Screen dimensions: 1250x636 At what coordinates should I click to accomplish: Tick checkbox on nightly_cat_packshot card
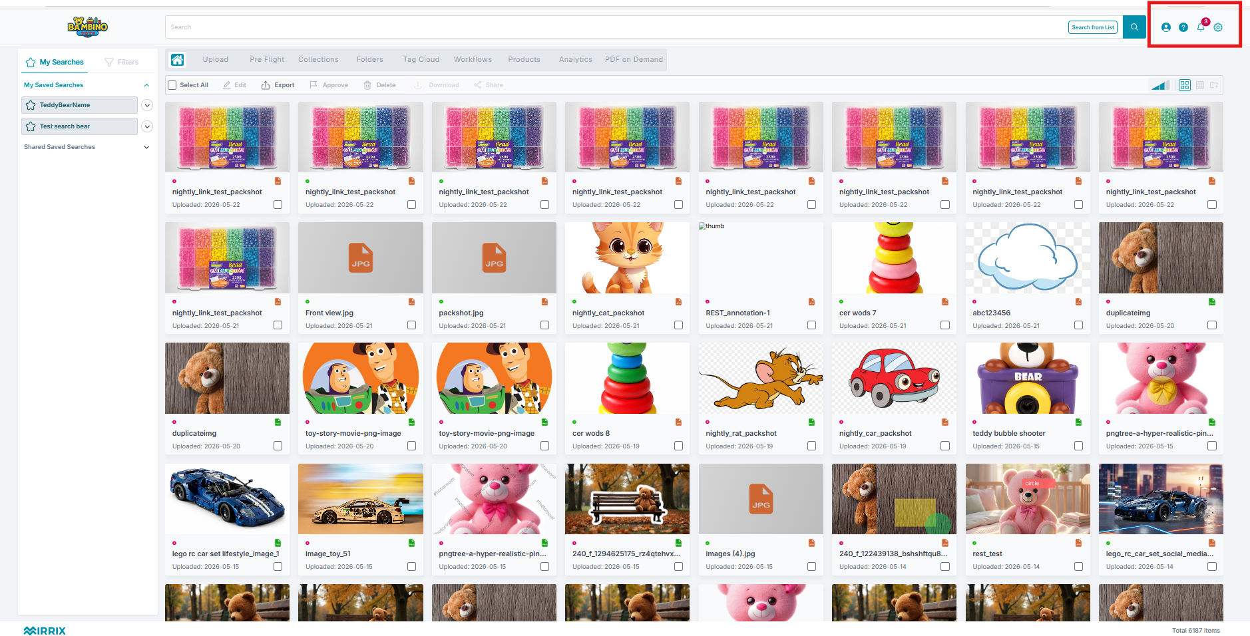pyautogui.click(x=678, y=325)
